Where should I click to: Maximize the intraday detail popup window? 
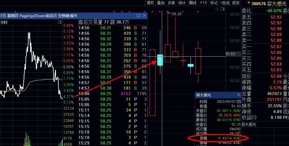pos(138,16)
